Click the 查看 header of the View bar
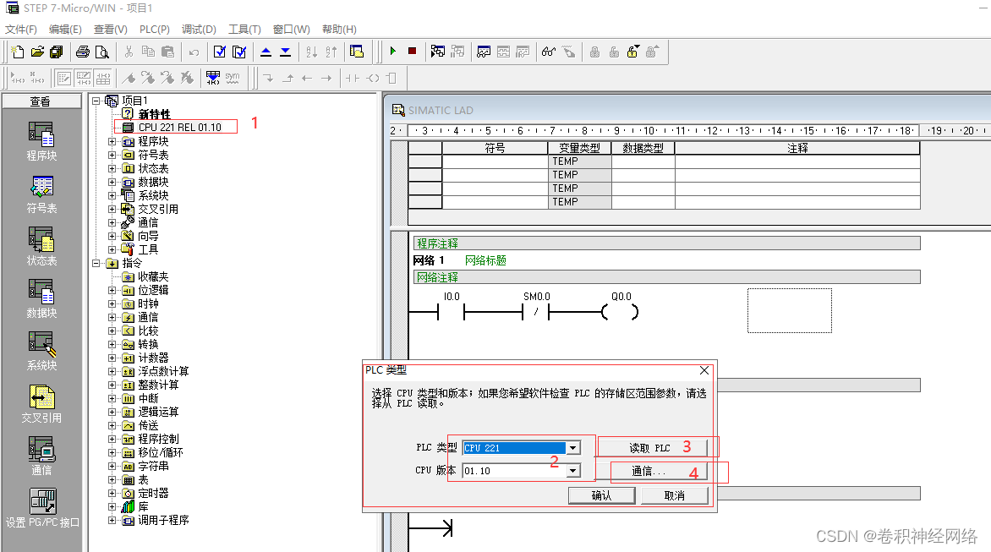Screen dimensions: 991x552 41,101
